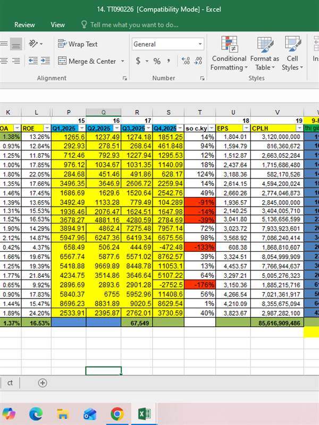Expand the $ currency options arrow
The image size is (319, 425).
tap(147, 61)
